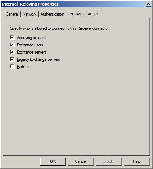153x169 pixels.
Task: Go to the Authentication tab
Action: (52, 14)
